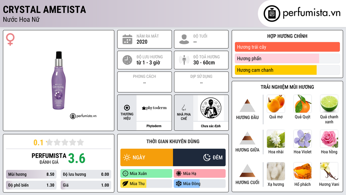The height and width of the screenshot is (195, 346).
Task: Click the pink female gender symbol icon
Action: tap(10, 39)
